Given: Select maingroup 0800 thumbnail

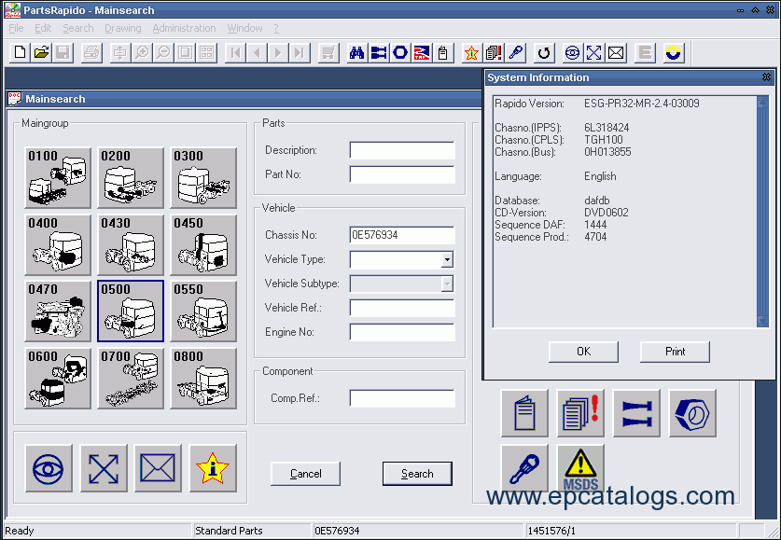Looking at the screenshot, I should click(x=203, y=379).
